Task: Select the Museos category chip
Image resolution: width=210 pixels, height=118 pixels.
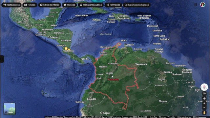Action: click(x=69, y=5)
